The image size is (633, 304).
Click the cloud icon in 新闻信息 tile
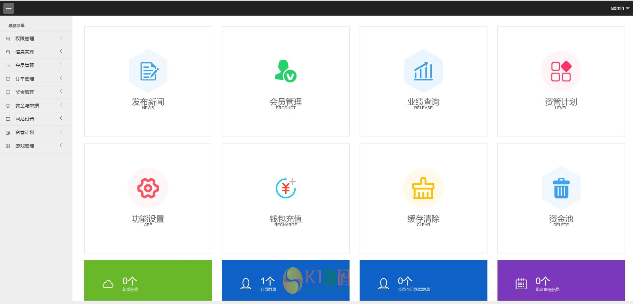click(108, 284)
